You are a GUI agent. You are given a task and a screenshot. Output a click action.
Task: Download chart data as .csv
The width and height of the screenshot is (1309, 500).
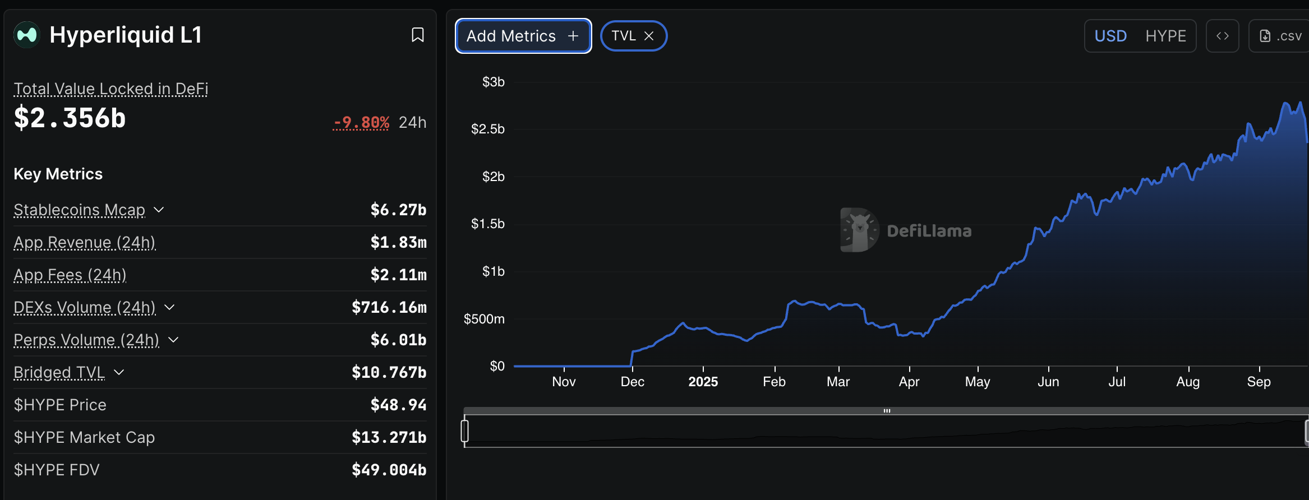pyautogui.click(x=1280, y=36)
